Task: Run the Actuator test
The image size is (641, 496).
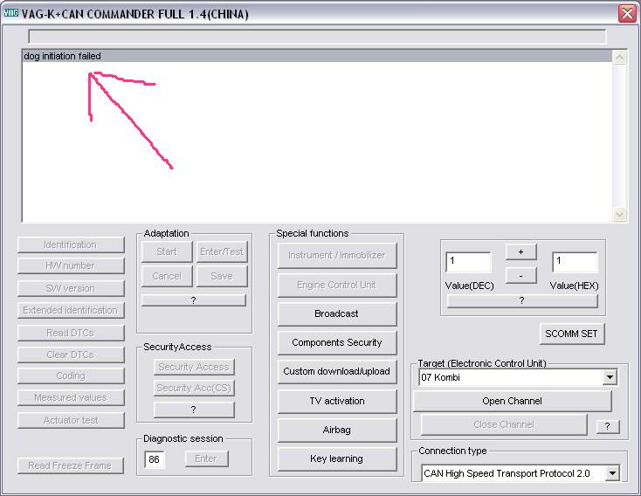Action: [x=71, y=420]
